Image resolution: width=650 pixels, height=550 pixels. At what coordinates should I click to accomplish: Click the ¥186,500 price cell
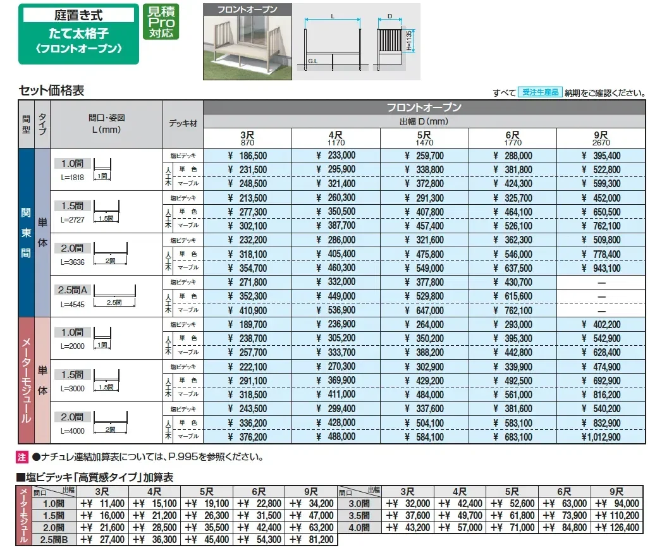tap(245, 154)
